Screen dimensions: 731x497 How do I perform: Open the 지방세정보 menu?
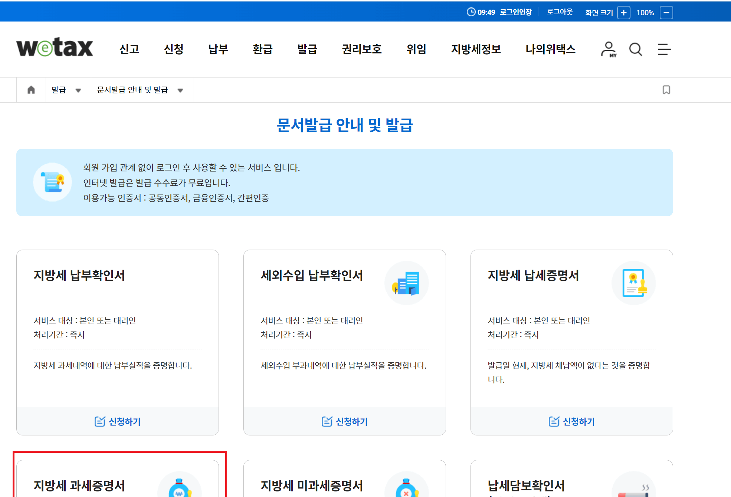(x=476, y=49)
